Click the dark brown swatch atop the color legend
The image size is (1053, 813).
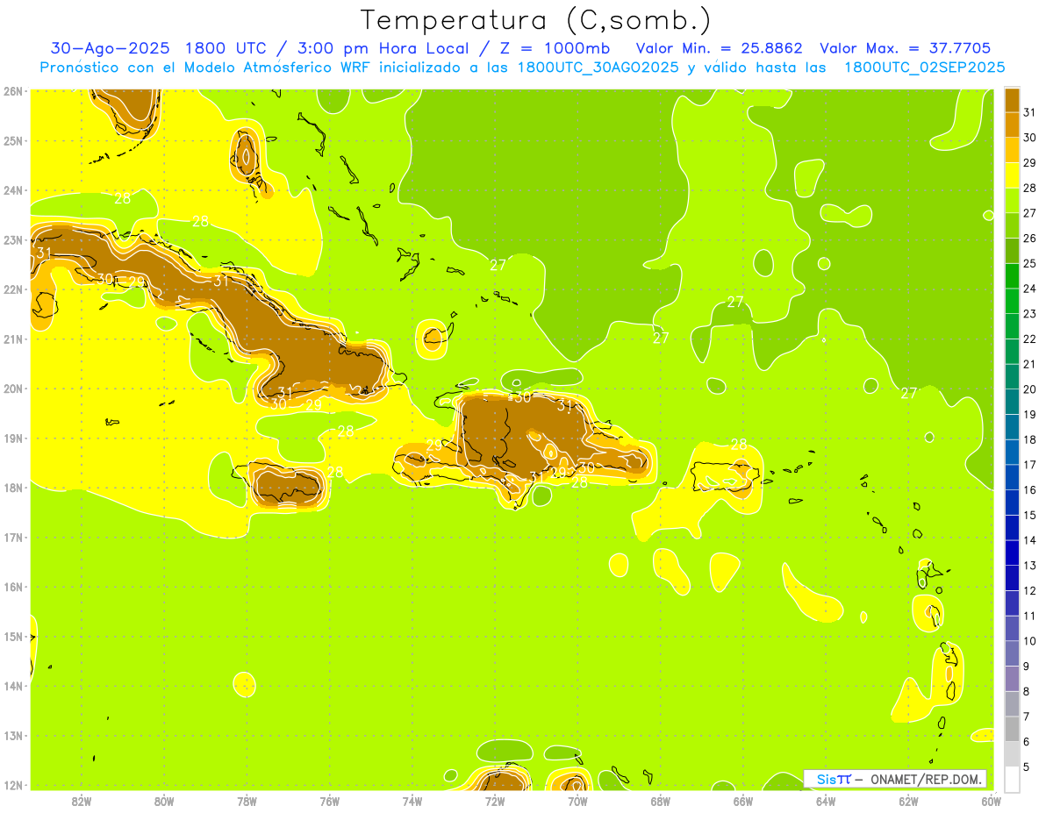click(1012, 100)
